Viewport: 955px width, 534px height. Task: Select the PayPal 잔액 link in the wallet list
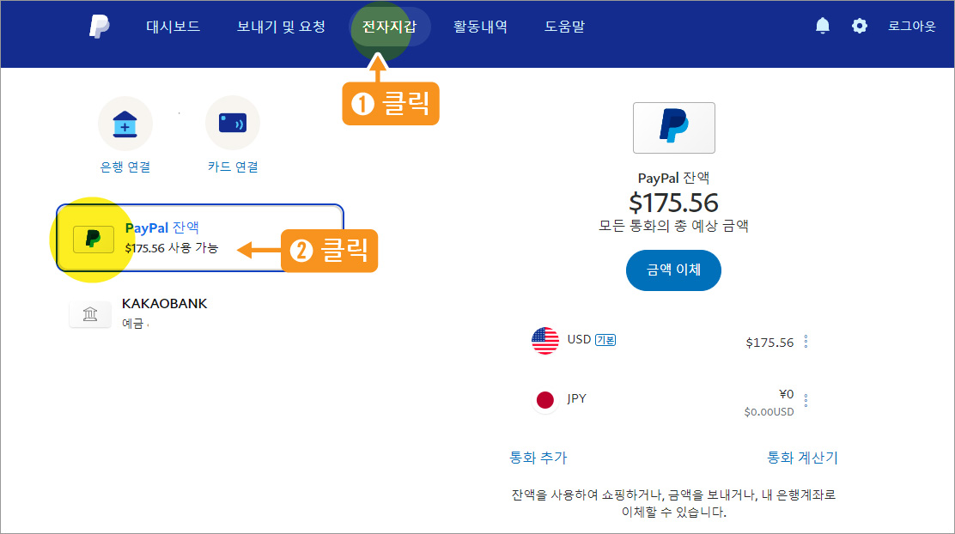(162, 228)
